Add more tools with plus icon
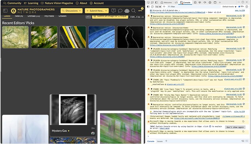The height and width of the screenshot is (144, 251). 220,3
